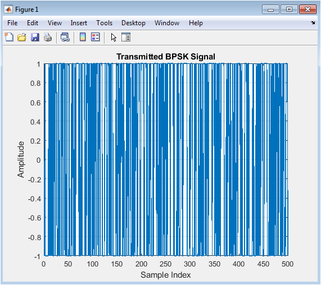321x285 pixels.
Task: Print the figure with the printer icon
Action: click(x=48, y=38)
